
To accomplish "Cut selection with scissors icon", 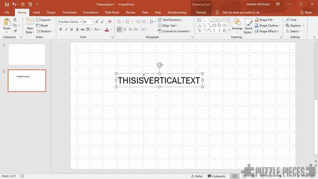I will 15,20.
